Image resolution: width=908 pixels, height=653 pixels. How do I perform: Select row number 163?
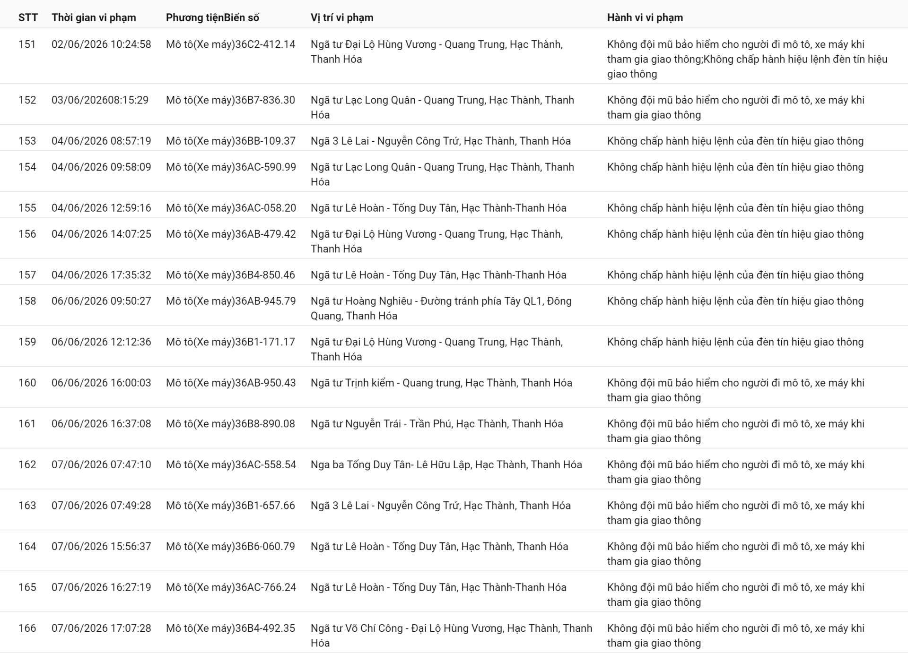point(27,506)
